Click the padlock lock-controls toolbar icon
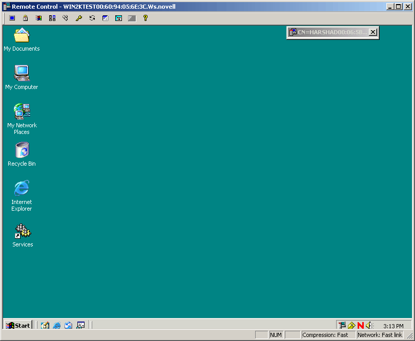This screenshot has width=415, height=341. (26, 18)
